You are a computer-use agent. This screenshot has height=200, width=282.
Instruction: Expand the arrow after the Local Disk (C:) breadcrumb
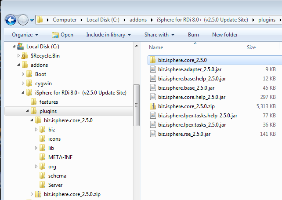click(x=124, y=20)
